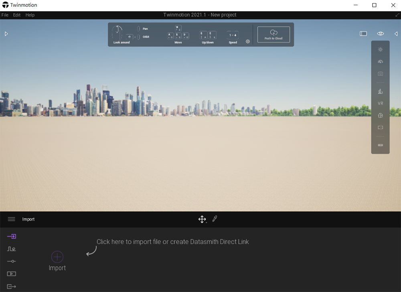Open the Import dock tab icon
Screen dimensions: 401x292
point(12,236)
